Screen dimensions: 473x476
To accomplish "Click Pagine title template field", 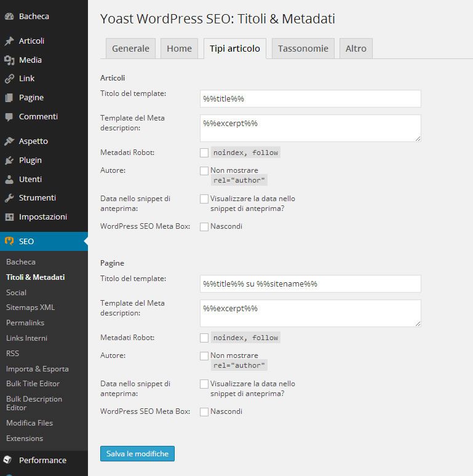I will (310, 284).
